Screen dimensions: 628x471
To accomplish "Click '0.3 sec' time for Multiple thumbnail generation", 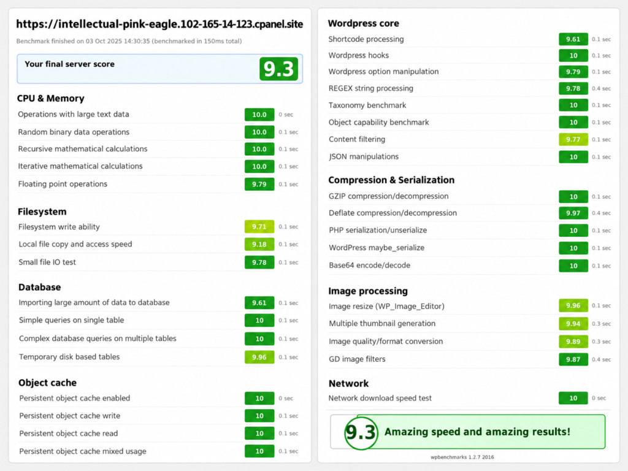I will 601,324.
